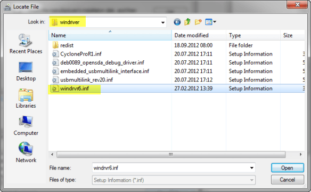Click the CycloneProR1.inf file icon

55,54
